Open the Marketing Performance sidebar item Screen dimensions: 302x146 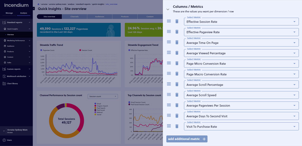click(17, 41)
